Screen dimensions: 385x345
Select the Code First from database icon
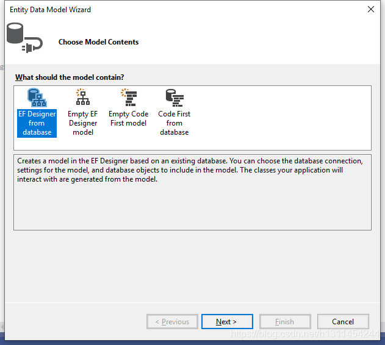[x=175, y=98]
